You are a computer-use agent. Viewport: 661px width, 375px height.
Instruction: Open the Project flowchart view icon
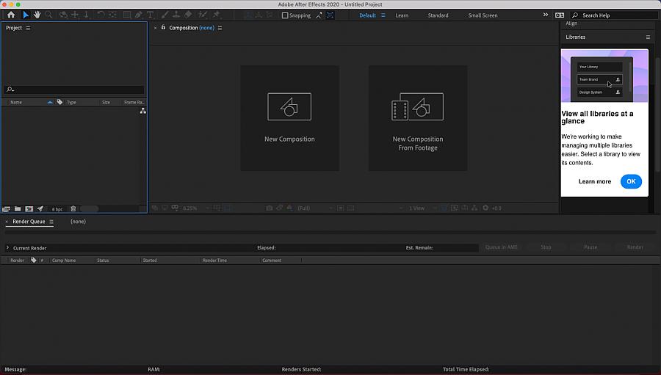pyautogui.click(x=142, y=111)
